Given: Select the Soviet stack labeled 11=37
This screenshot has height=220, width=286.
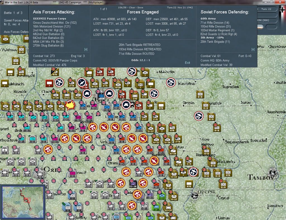Looking at the screenshot, I should click(x=168, y=208).
